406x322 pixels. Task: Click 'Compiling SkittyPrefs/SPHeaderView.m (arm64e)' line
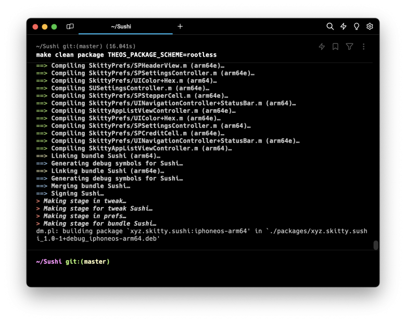130,66
